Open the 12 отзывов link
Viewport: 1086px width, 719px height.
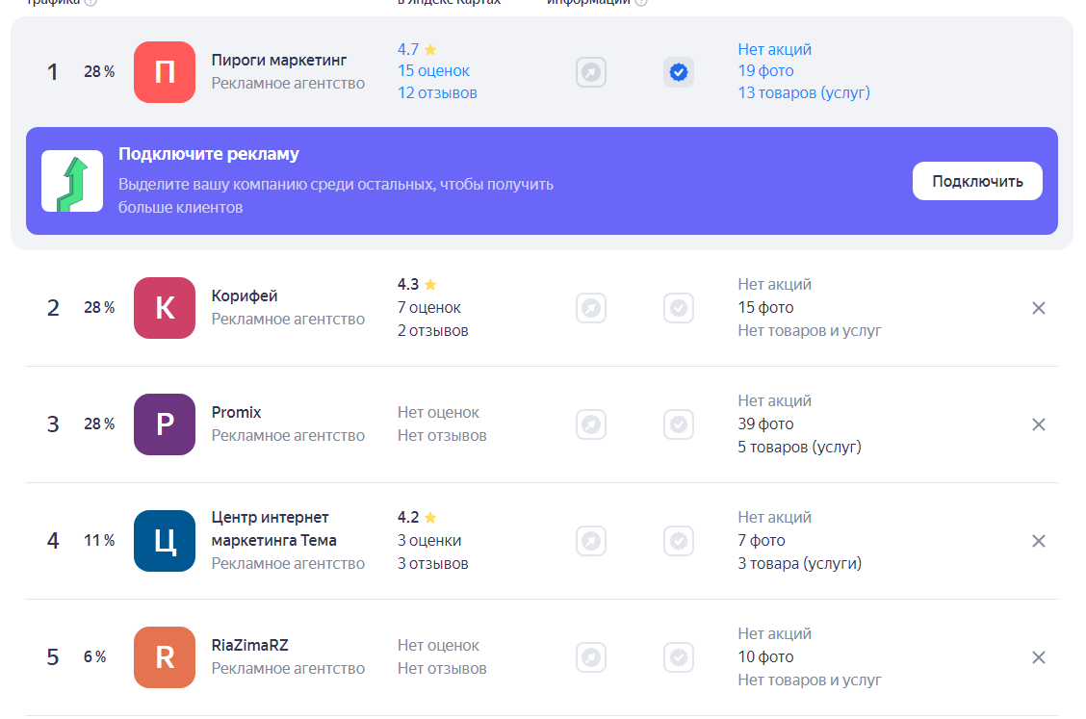point(437,92)
